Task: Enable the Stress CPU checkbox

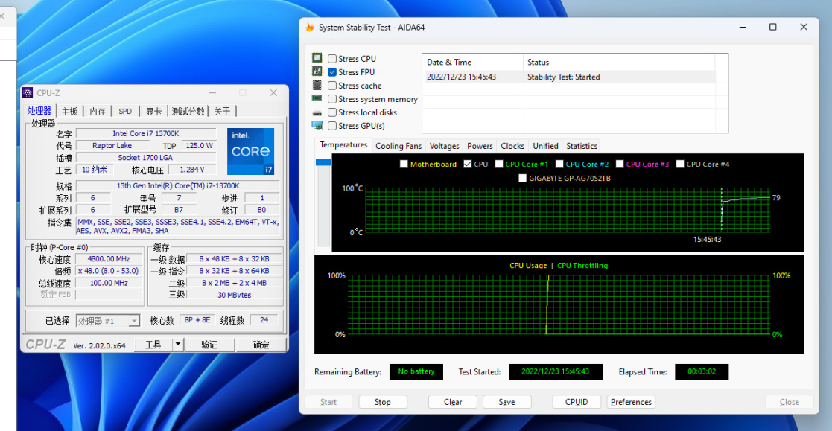Action: 332,59
